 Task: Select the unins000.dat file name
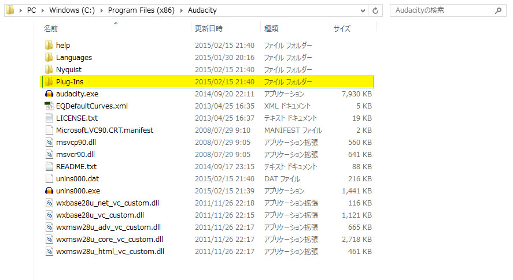click(x=77, y=179)
